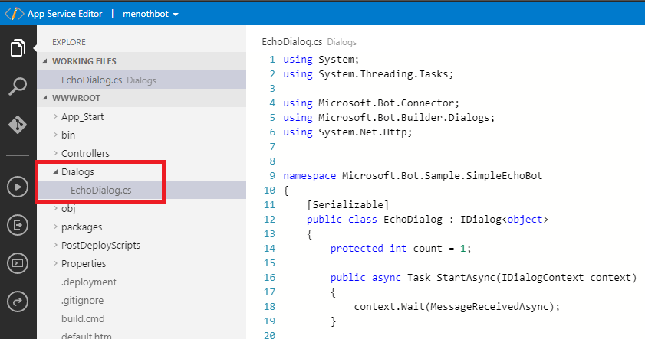Viewport: 645px width, 339px height.
Task: Collapse the WORKING FILES section
Action: point(44,61)
